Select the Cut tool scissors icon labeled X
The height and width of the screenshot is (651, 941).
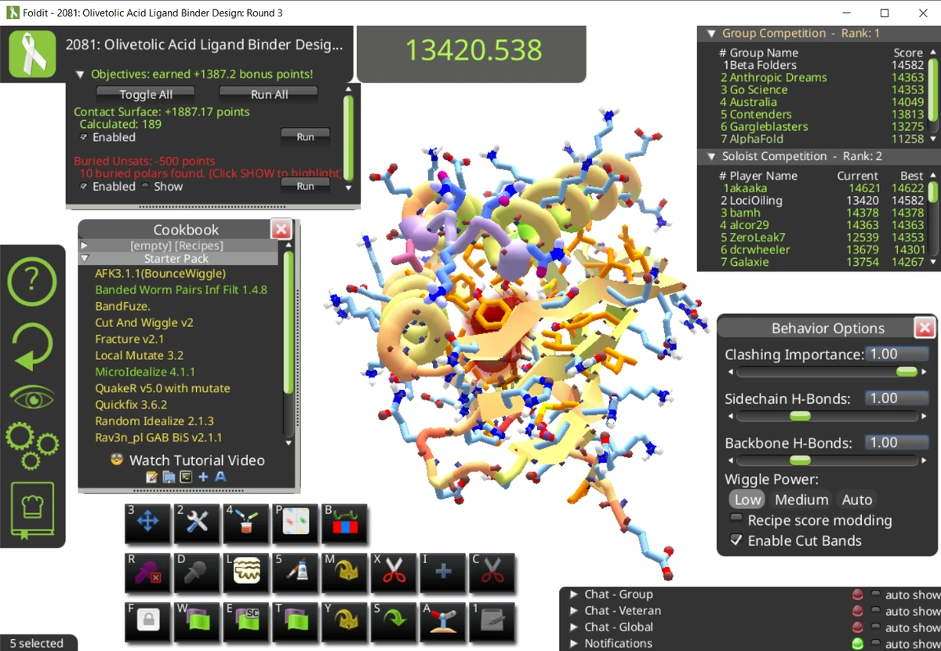click(393, 574)
